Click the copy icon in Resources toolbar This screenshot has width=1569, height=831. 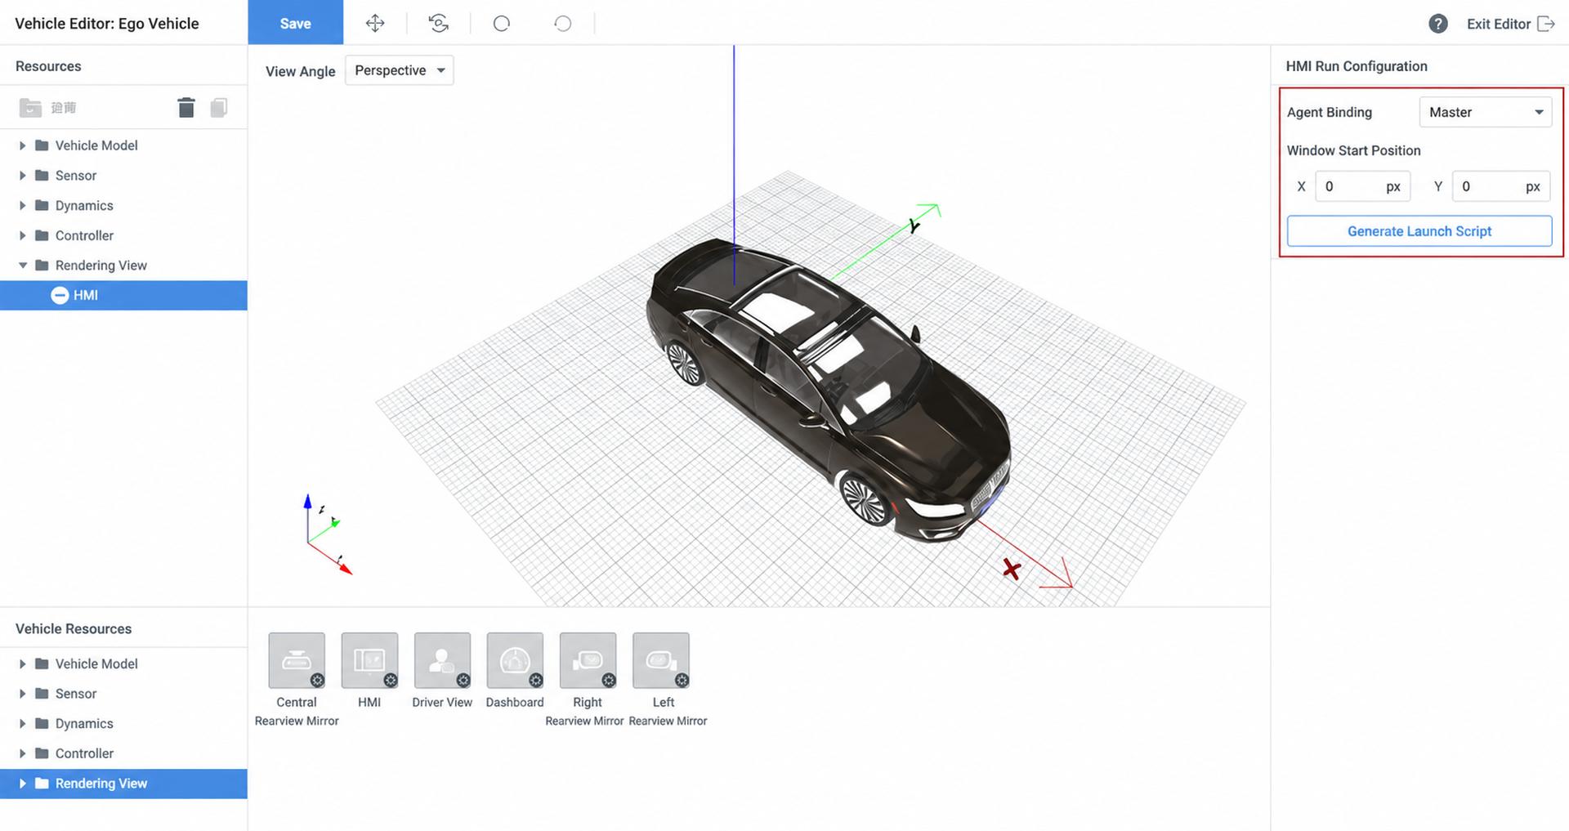click(x=218, y=108)
